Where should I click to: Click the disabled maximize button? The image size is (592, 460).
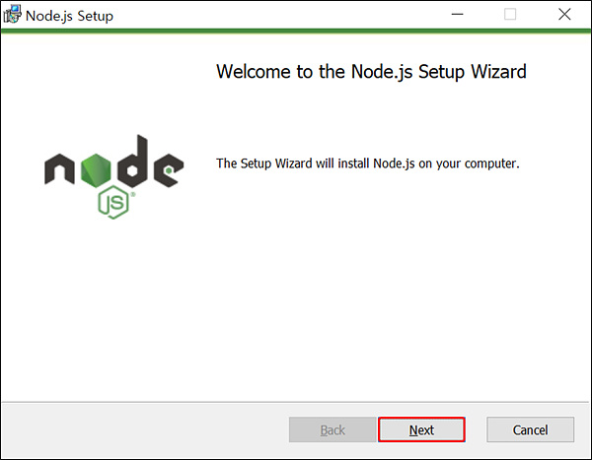coord(510,15)
